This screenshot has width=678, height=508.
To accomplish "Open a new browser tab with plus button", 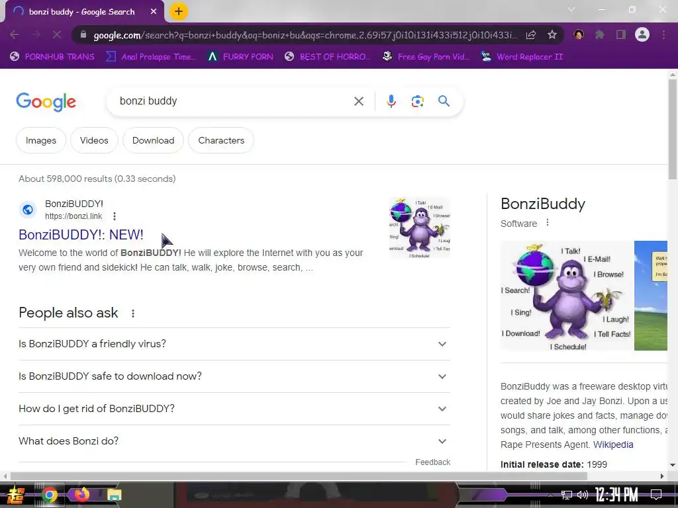I will 179,12.
